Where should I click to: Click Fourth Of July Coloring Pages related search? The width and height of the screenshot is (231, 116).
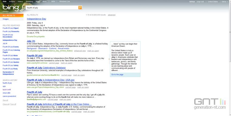[11, 51]
